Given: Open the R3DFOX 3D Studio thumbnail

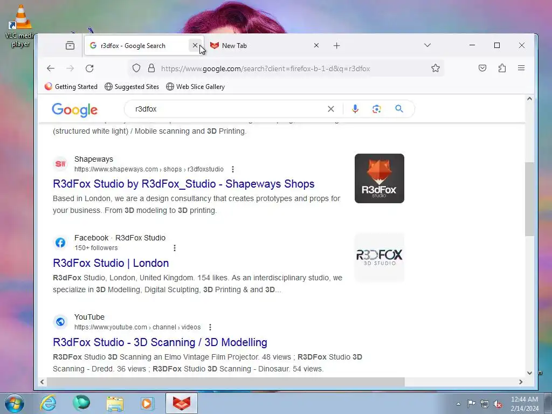Looking at the screenshot, I should [379, 257].
